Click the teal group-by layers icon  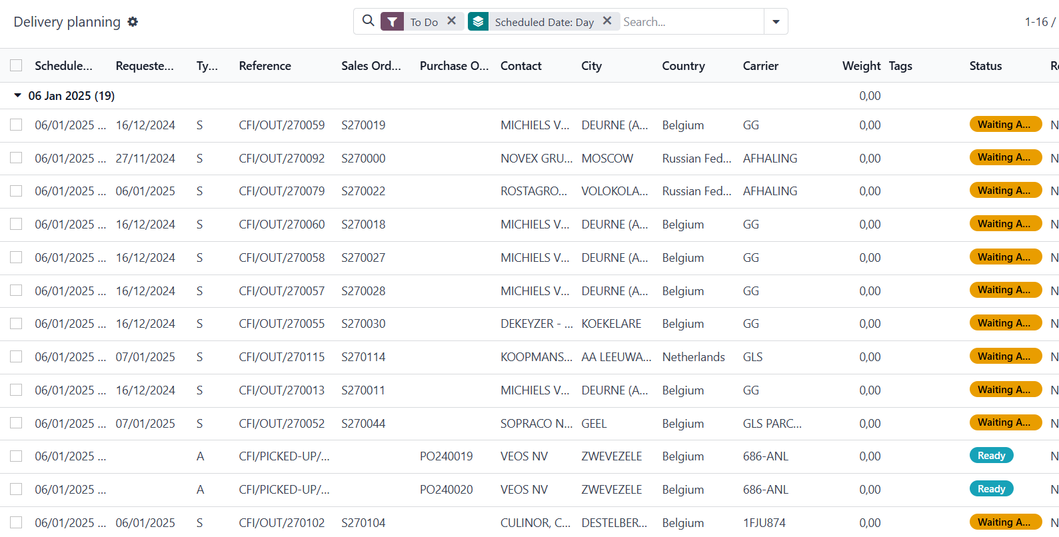478,22
